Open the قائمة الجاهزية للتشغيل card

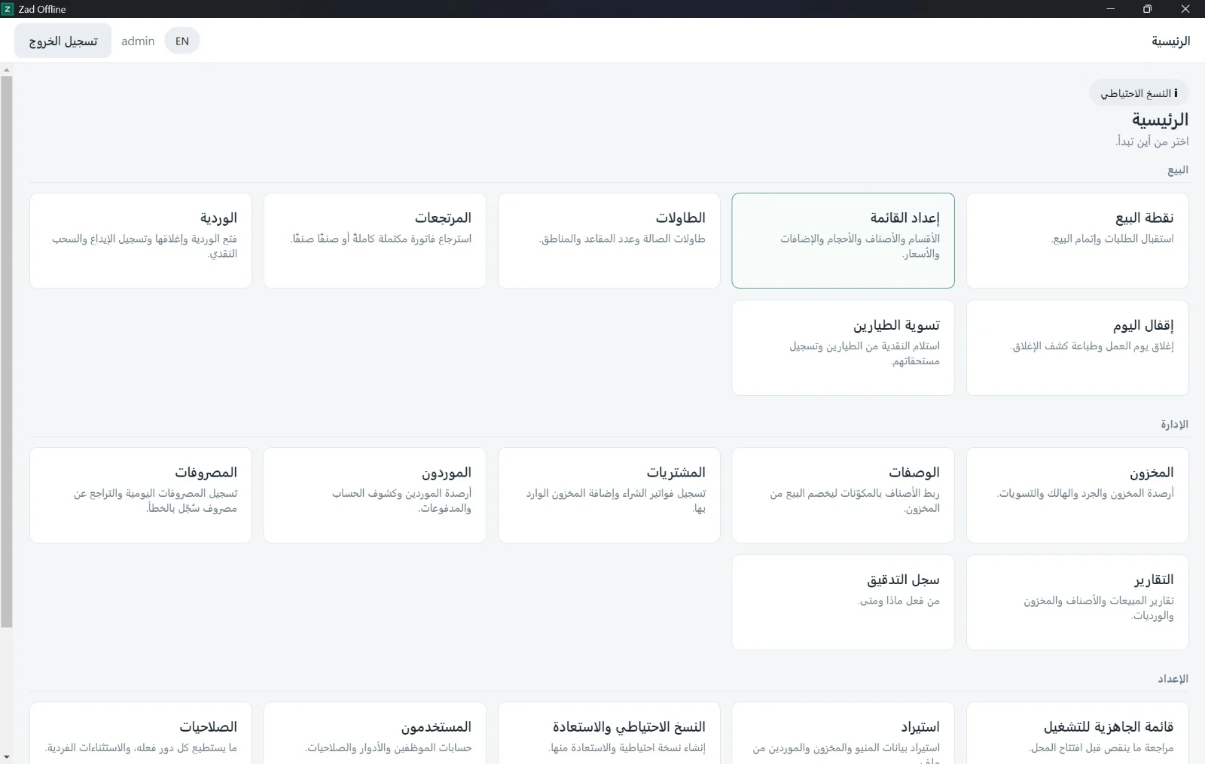pos(1077,733)
